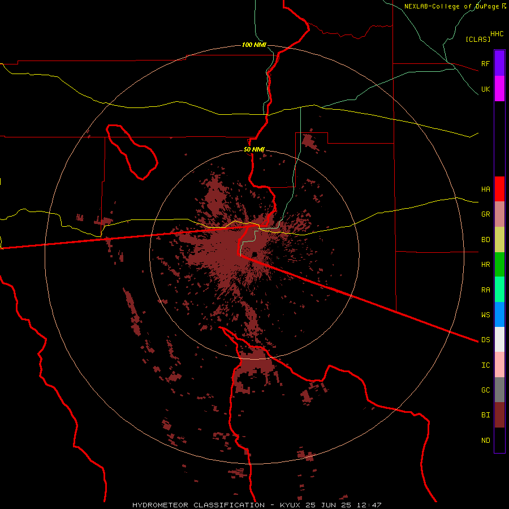509x509 pixels.
Task: Click the WS blue legend swatch
Action: pos(499,314)
